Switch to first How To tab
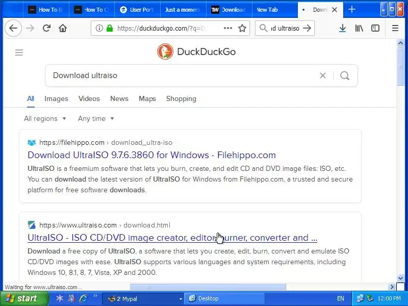 46,10
